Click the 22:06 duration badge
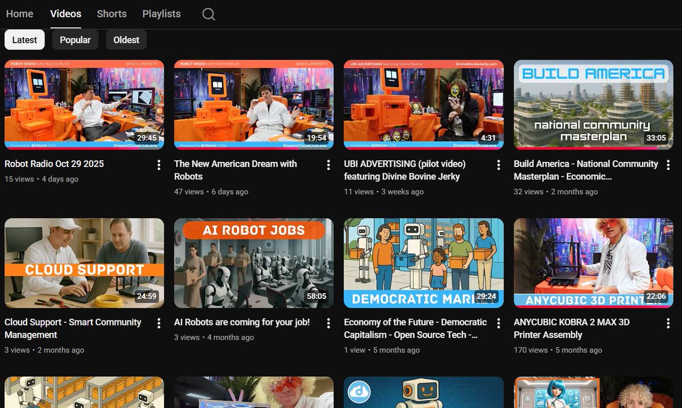 656,296
